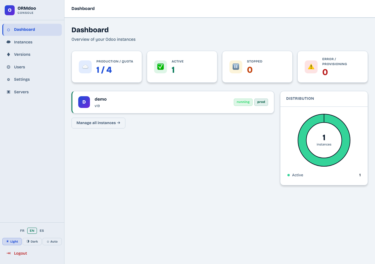Click the pause icon on Stopped card
This screenshot has width=375, height=264.
coord(236,67)
